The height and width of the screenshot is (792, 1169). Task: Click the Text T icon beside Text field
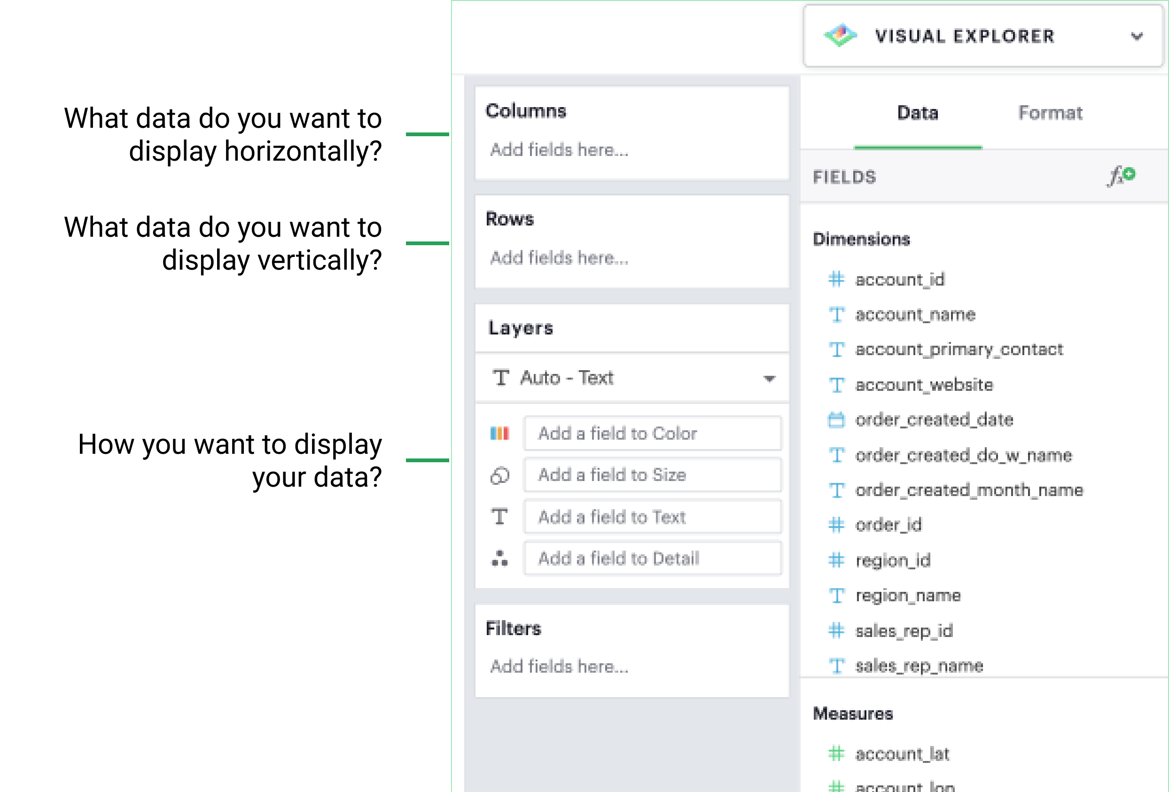(x=499, y=516)
